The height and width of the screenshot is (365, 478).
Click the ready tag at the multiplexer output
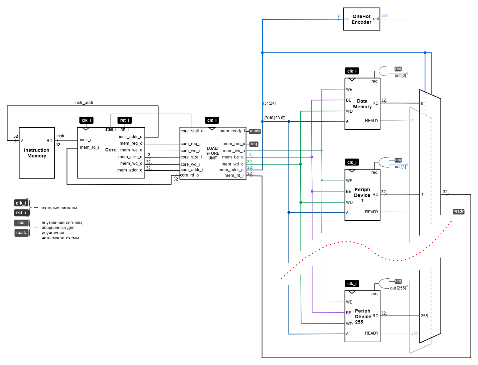(x=459, y=212)
